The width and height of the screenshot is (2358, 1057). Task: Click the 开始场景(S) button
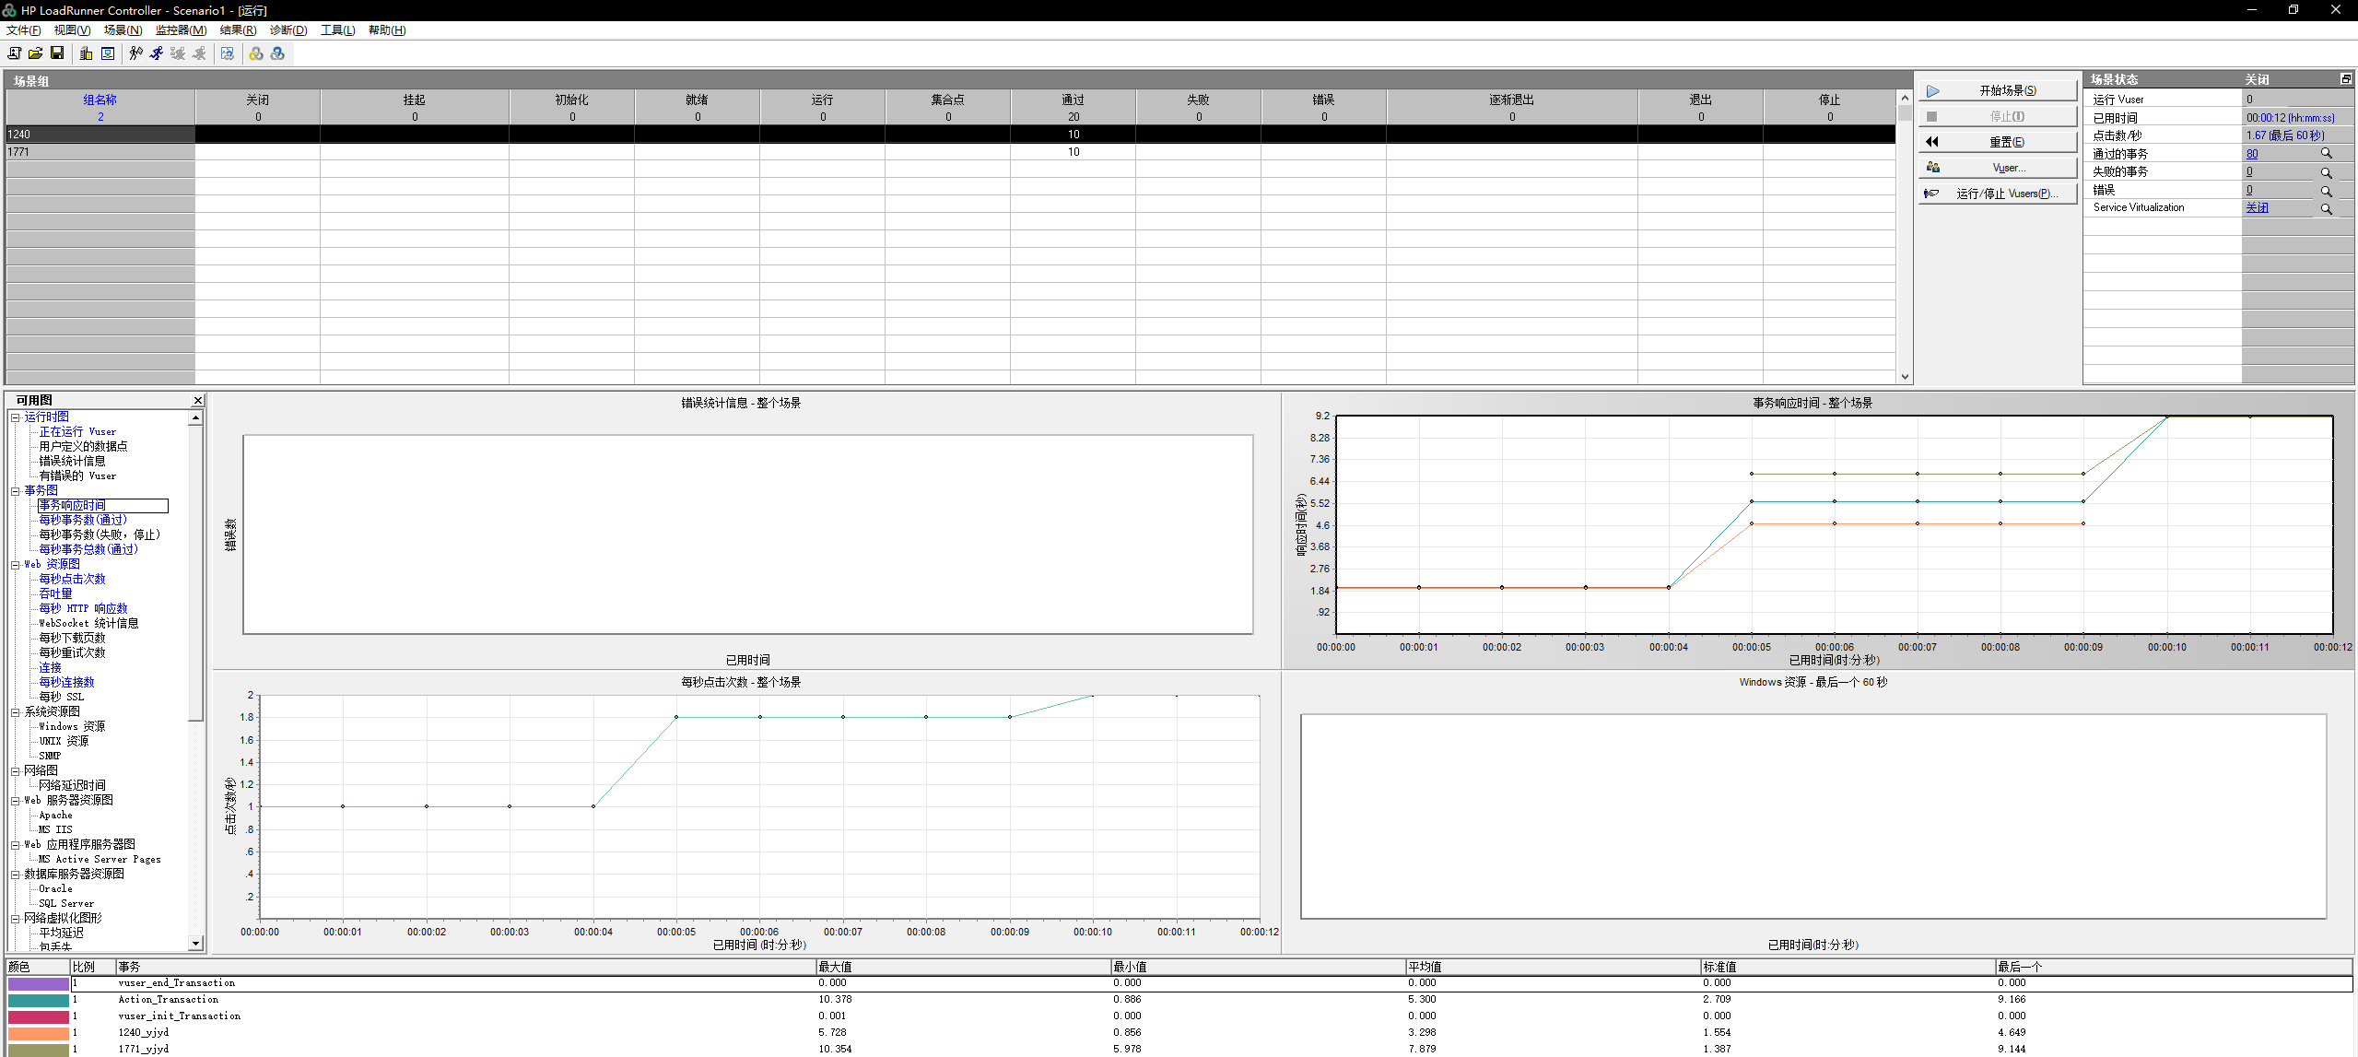[1998, 90]
